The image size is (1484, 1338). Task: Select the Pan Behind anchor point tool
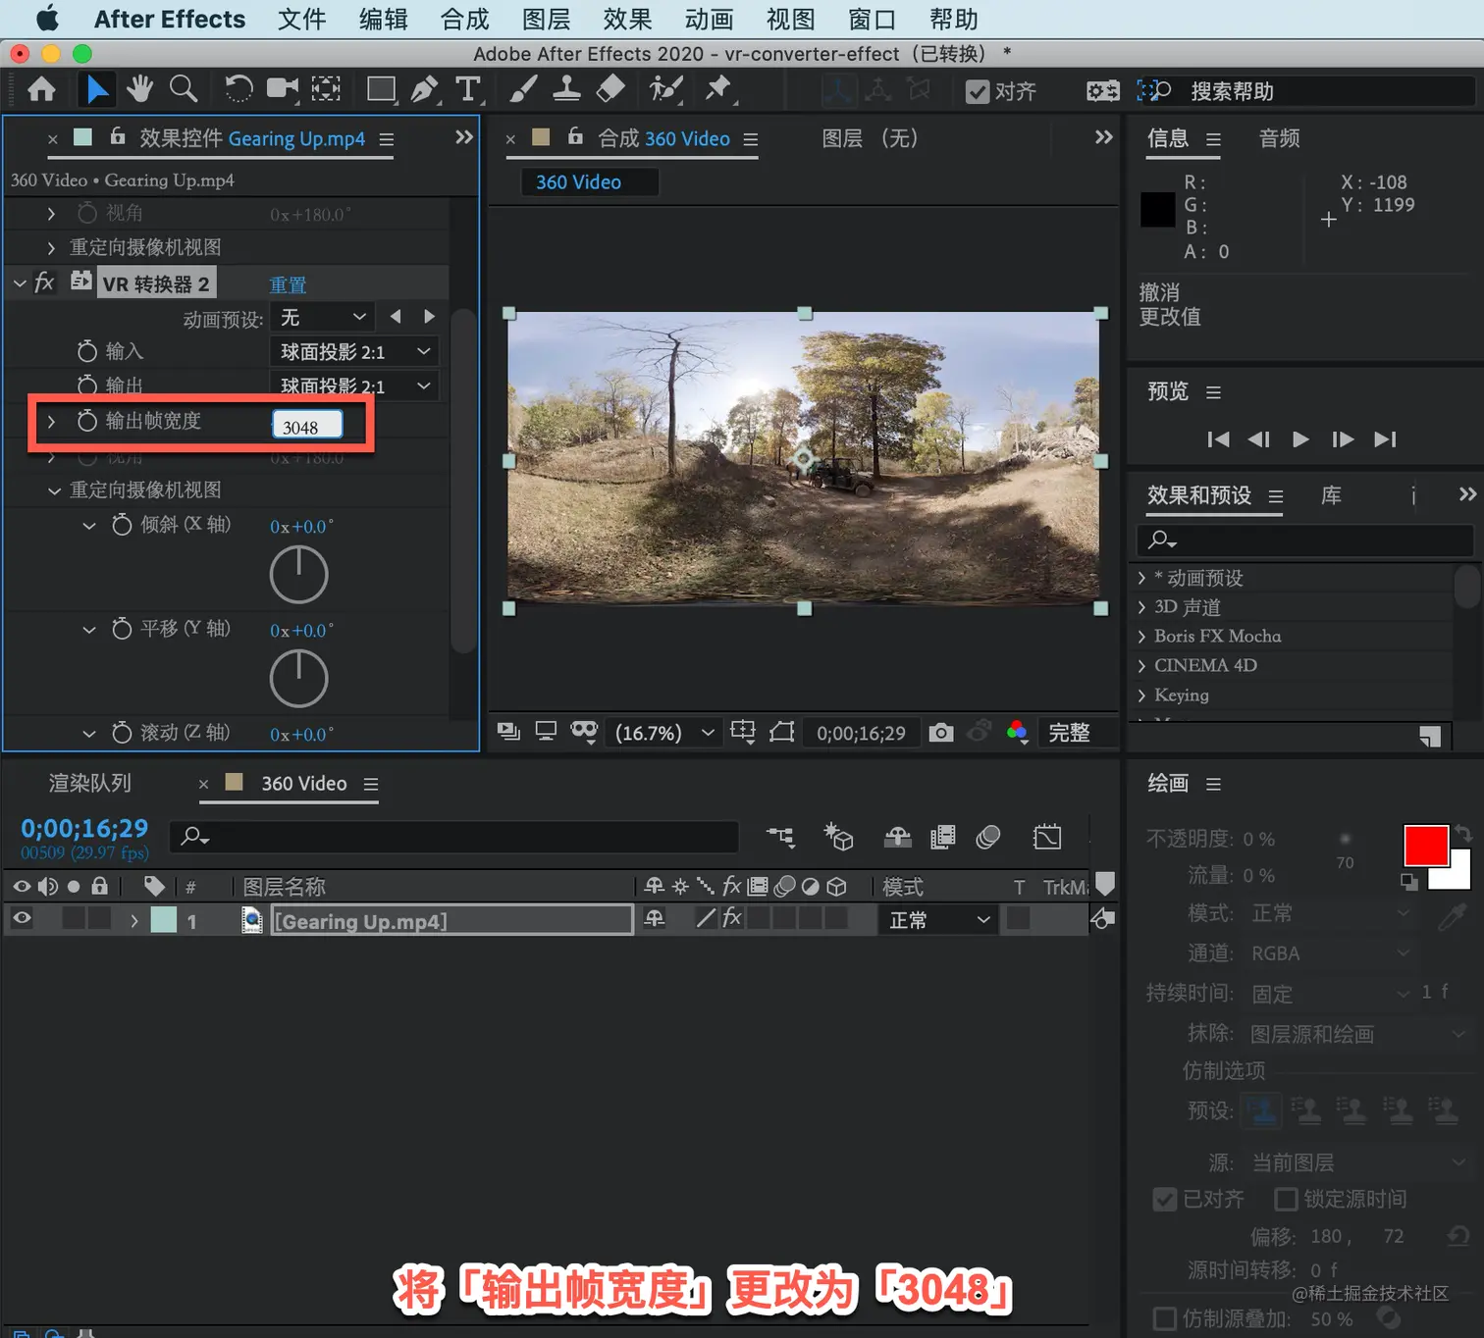pos(326,89)
